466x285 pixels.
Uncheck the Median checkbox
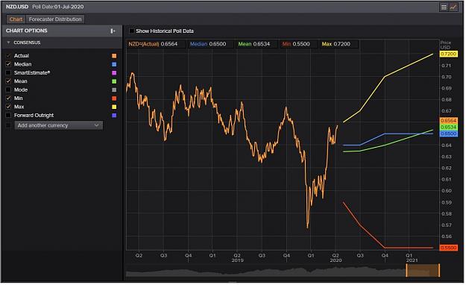[9, 64]
